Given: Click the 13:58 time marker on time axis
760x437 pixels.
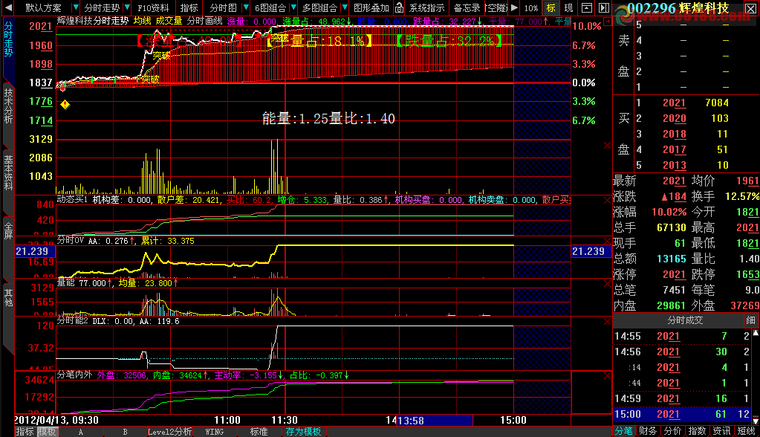Looking at the screenshot, I should click(x=435, y=421).
